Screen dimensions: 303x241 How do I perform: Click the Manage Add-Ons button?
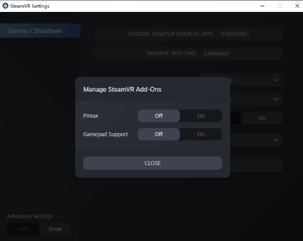pos(171,53)
